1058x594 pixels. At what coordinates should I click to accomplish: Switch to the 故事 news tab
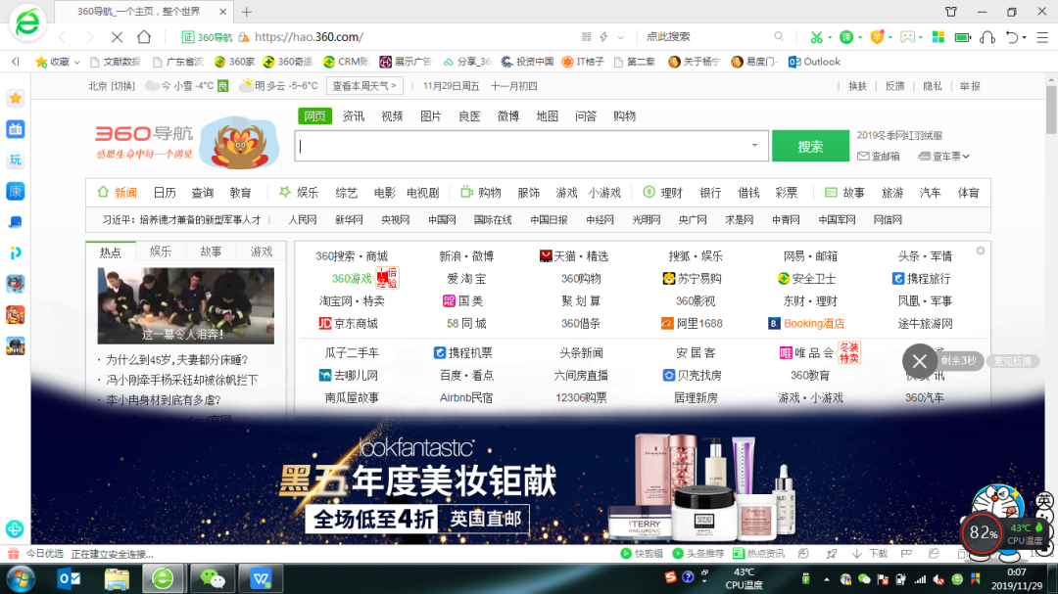click(x=211, y=251)
